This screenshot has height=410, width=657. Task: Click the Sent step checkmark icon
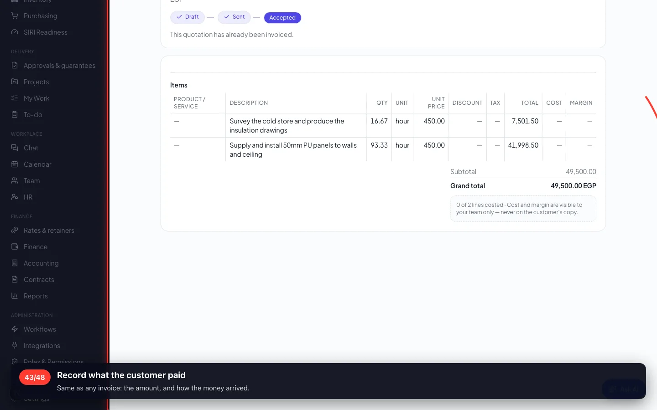(x=227, y=17)
